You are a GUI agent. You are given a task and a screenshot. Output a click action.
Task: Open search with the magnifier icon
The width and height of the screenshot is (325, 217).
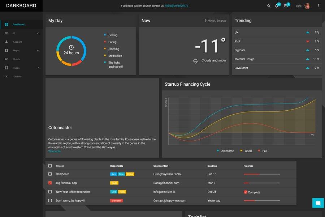269,6
